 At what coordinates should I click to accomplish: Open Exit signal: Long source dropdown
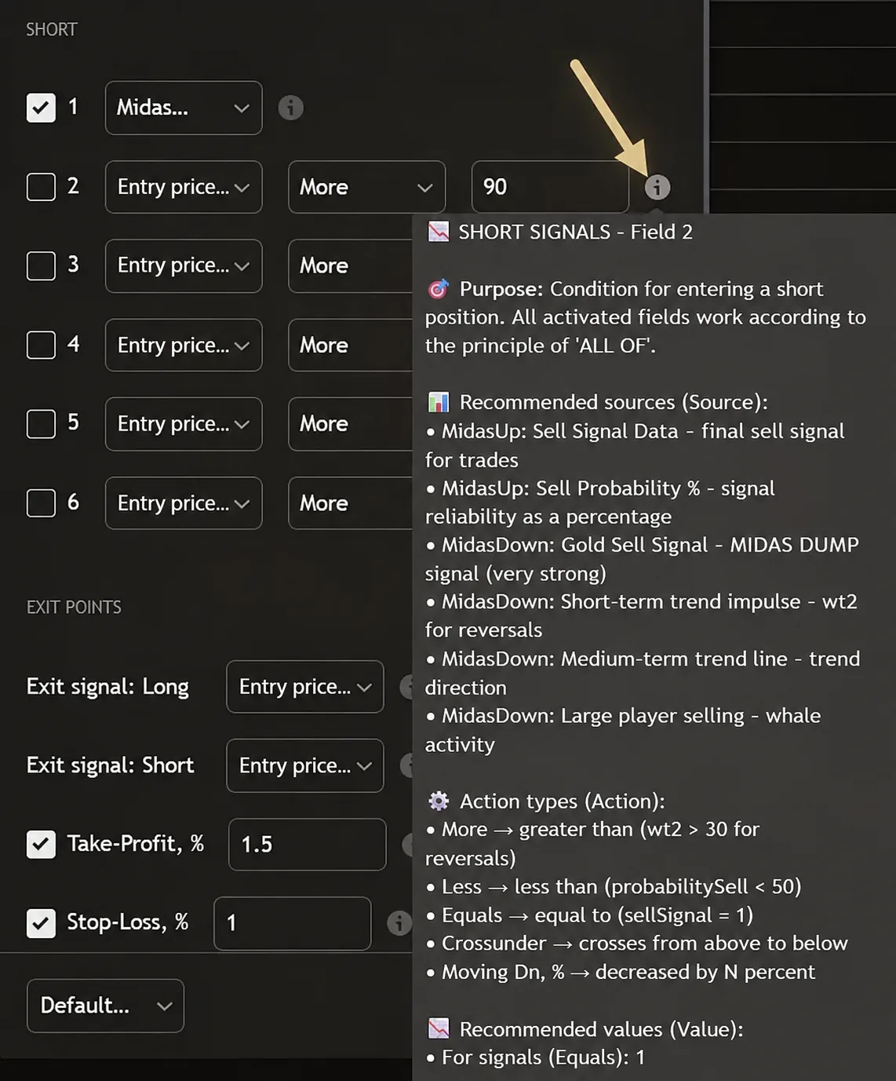(x=305, y=687)
